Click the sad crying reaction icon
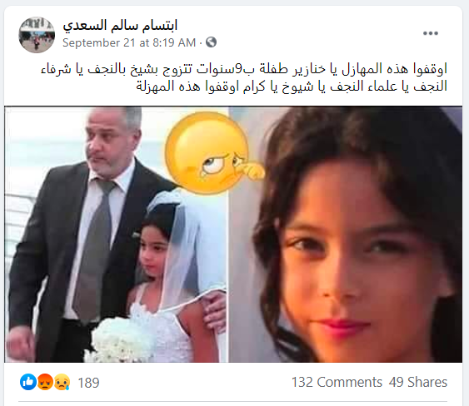This screenshot has width=469, height=406. tap(62, 382)
